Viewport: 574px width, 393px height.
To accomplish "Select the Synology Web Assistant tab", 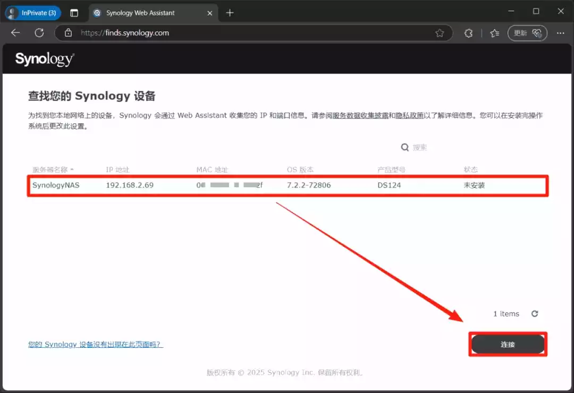I will click(x=140, y=13).
